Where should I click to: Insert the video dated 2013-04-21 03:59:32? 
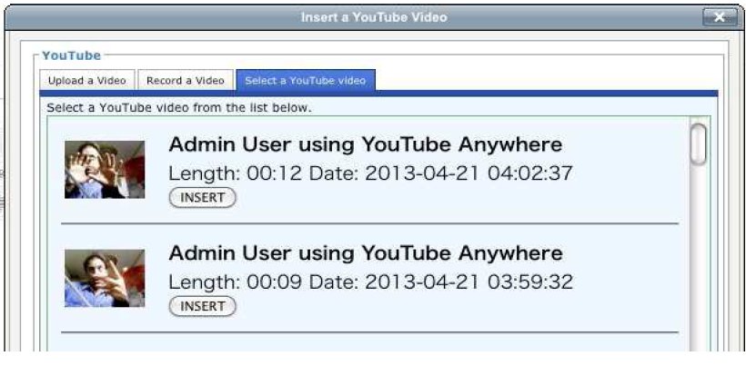(202, 306)
